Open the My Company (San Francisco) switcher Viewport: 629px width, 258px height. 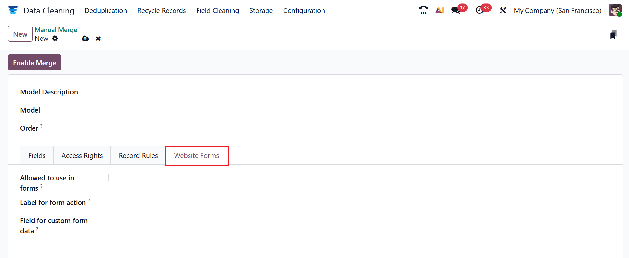tap(557, 11)
